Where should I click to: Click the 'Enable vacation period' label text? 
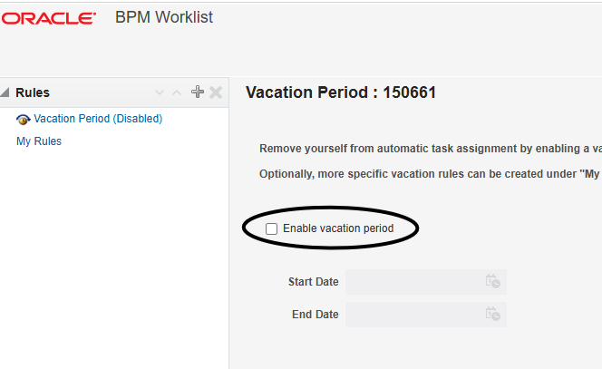pos(338,228)
